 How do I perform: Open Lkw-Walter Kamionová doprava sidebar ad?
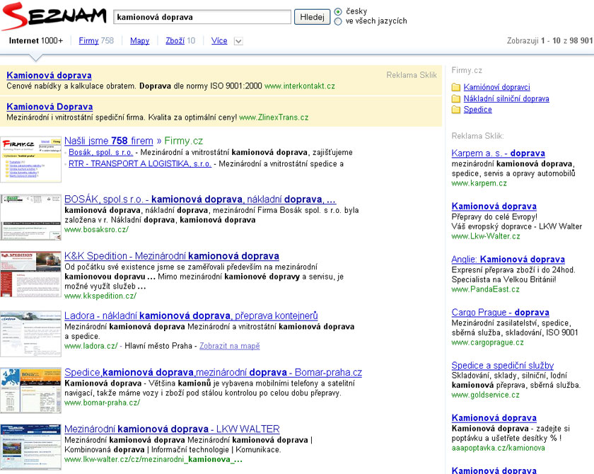tap(494, 207)
